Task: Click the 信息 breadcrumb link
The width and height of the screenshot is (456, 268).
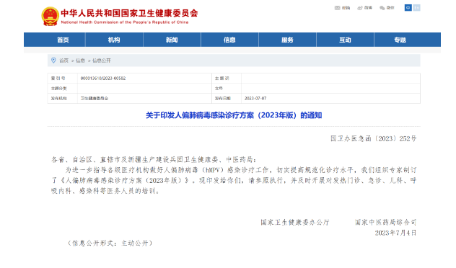Action: click(x=80, y=61)
